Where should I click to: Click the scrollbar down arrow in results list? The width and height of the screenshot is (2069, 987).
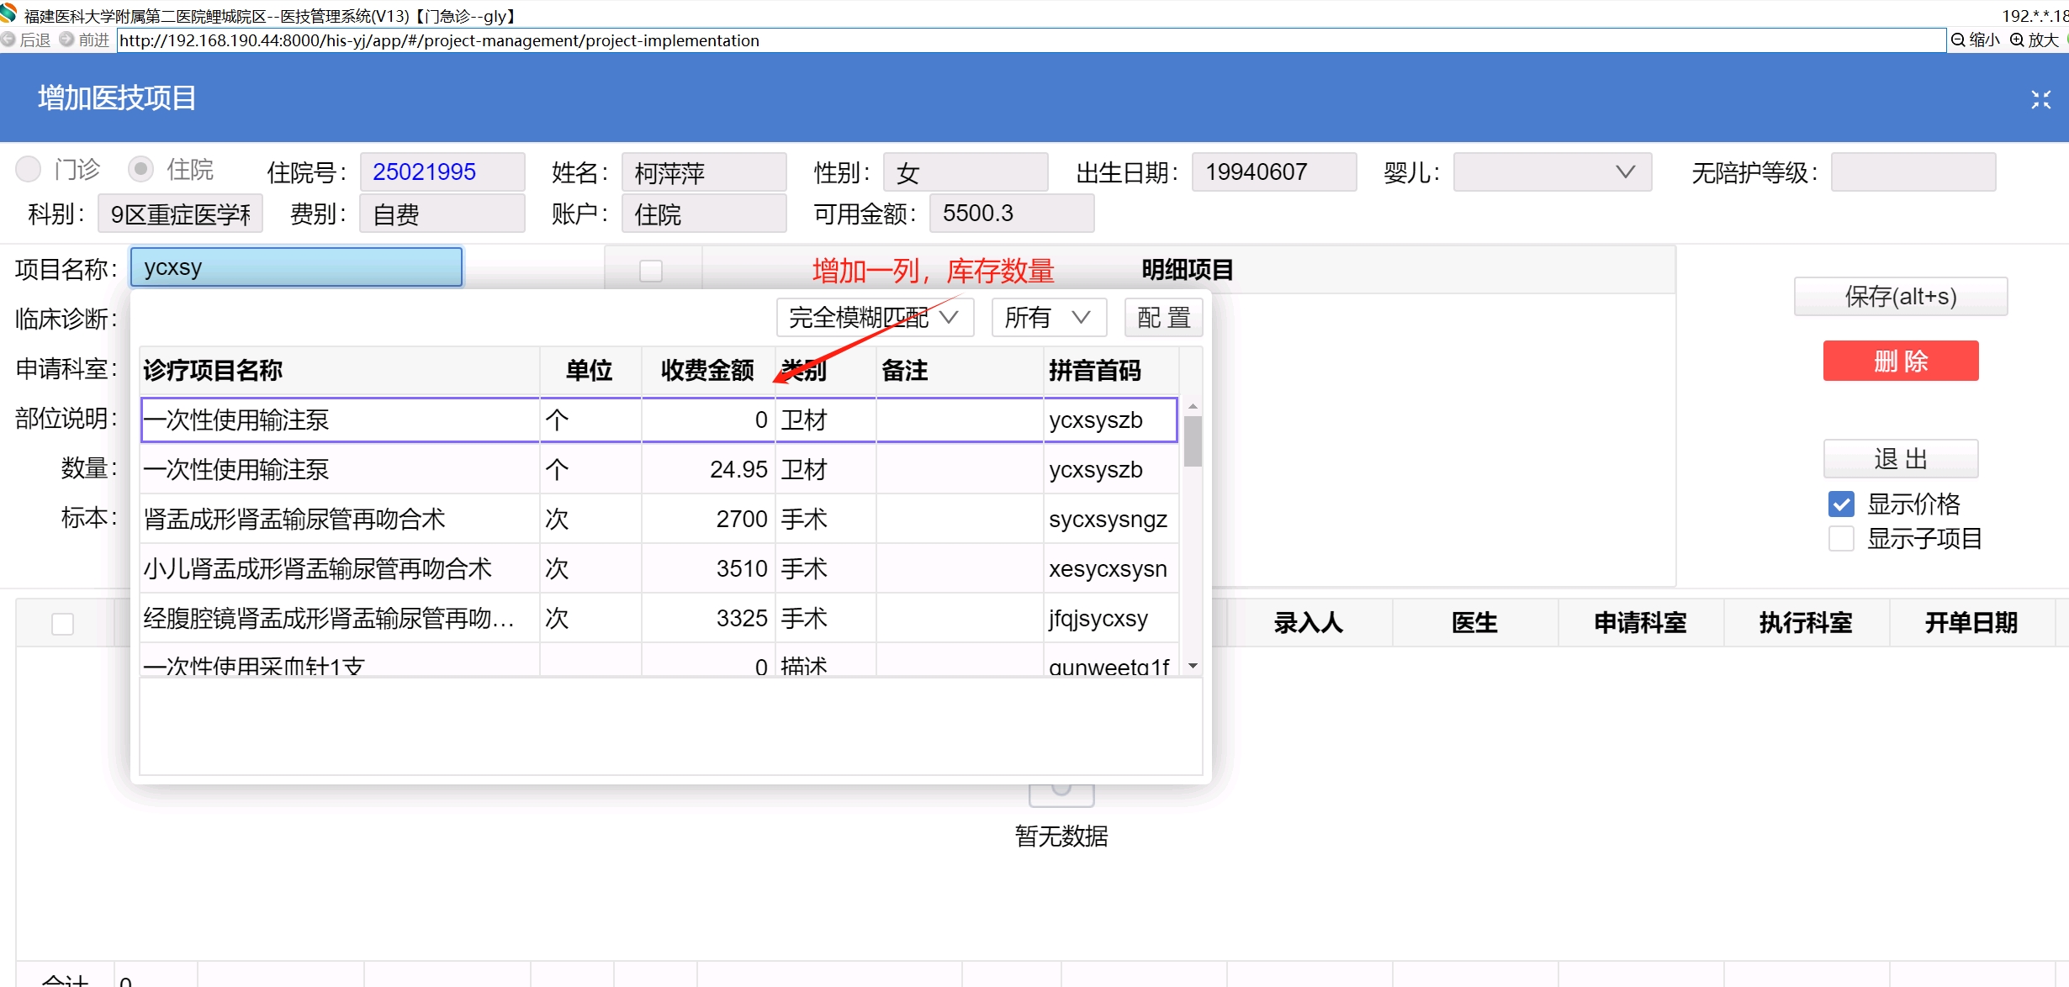[1193, 666]
